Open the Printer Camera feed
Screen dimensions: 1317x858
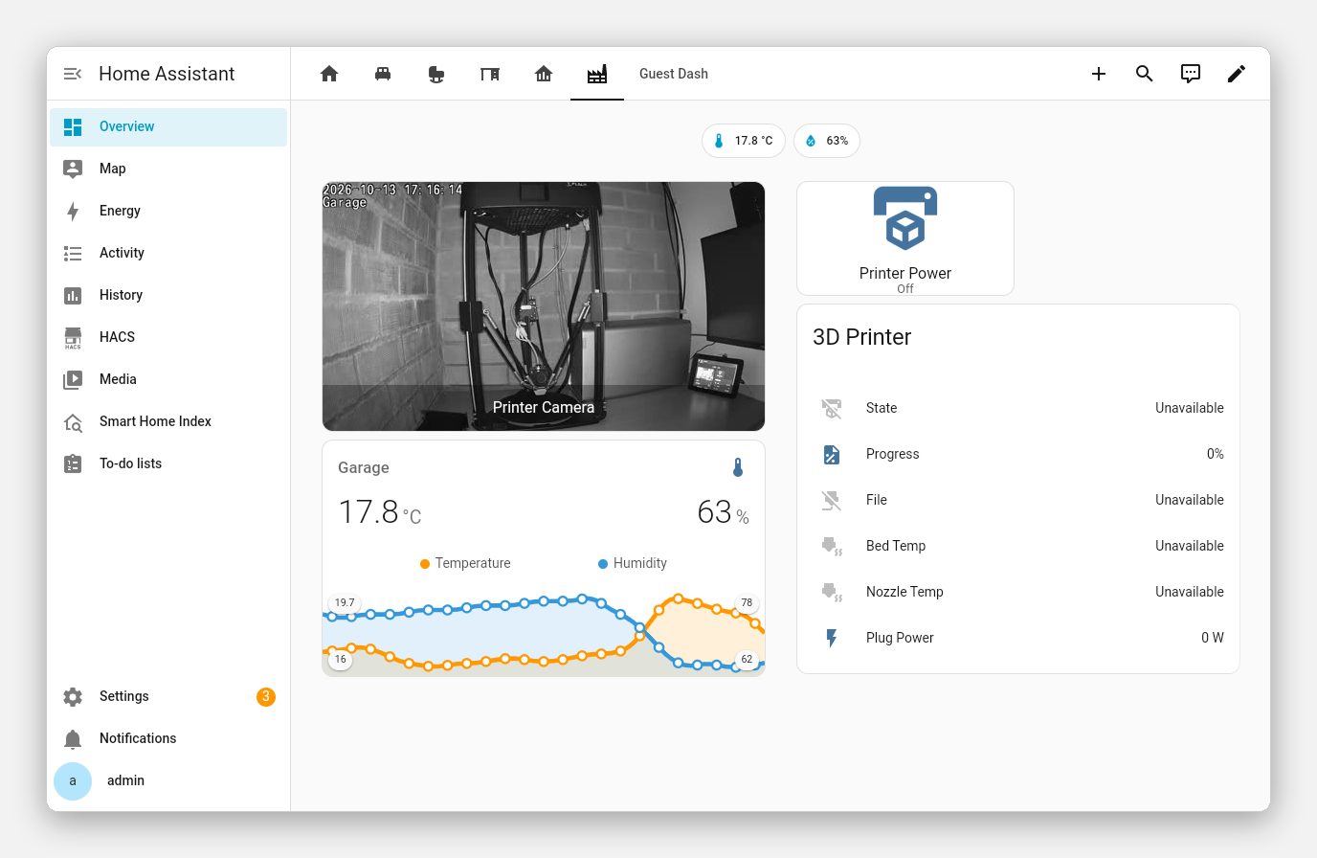click(x=544, y=306)
